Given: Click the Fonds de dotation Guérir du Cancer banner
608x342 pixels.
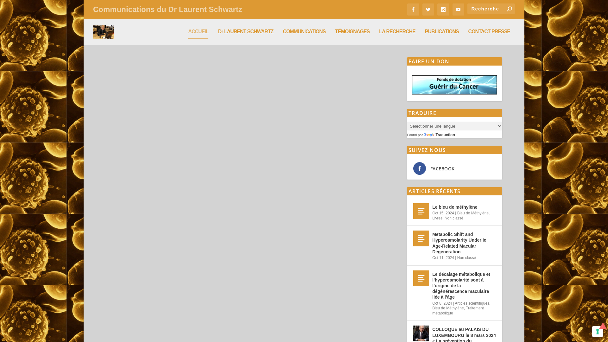Looking at the screenshot, I should point(454,85).
